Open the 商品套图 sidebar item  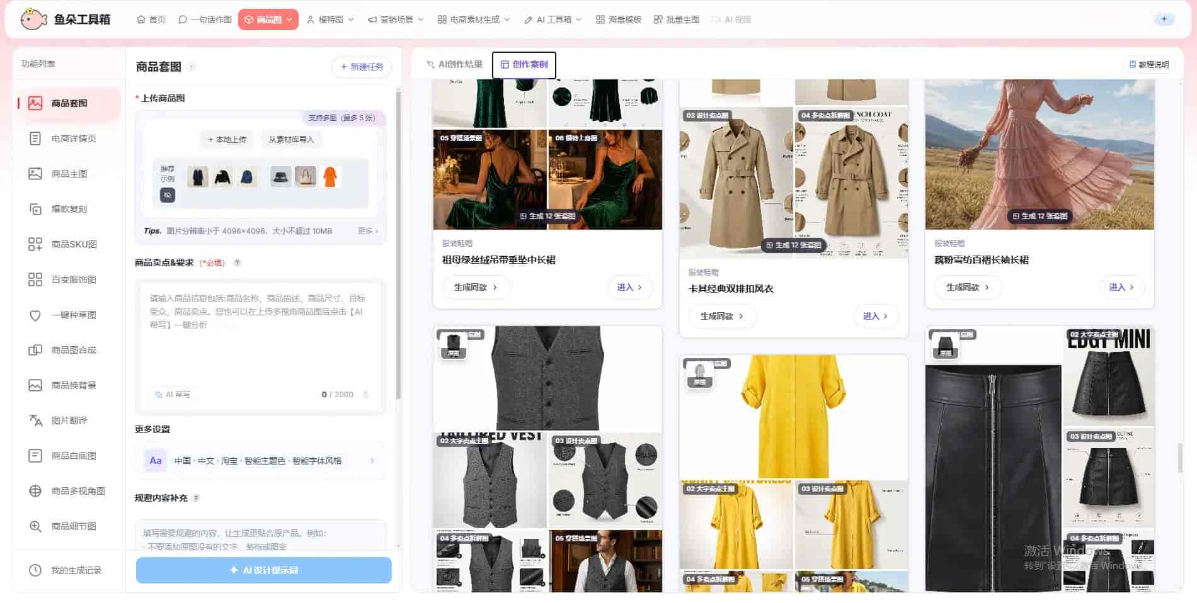tap(69, 103)
